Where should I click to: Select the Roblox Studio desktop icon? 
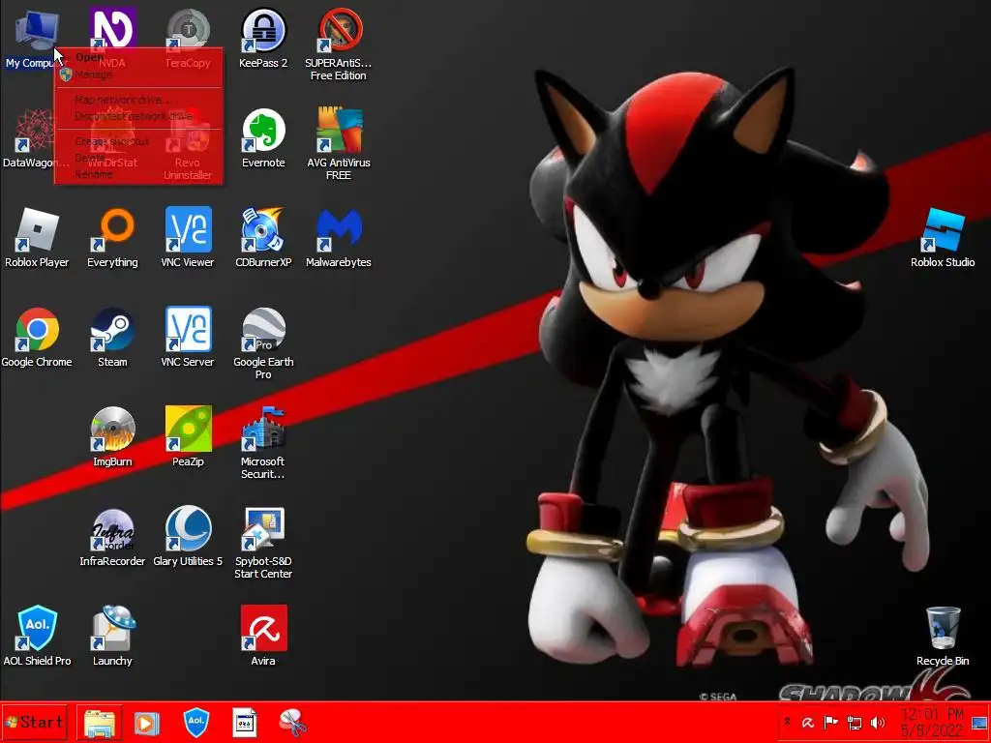pyautogui.click(x=943, y=238)
